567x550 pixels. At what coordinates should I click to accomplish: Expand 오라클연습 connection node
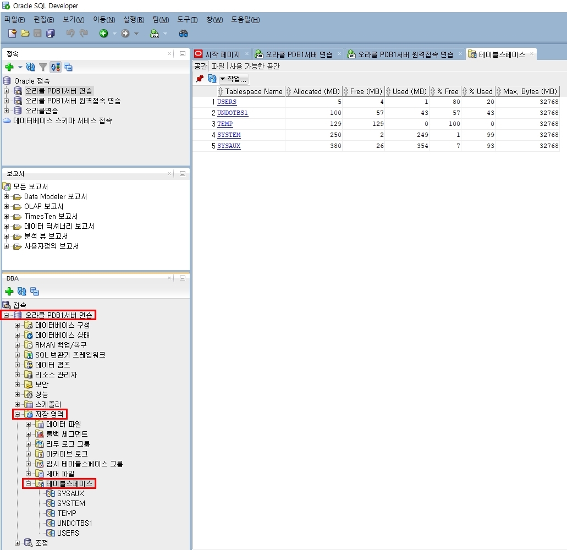click(6, 111)
